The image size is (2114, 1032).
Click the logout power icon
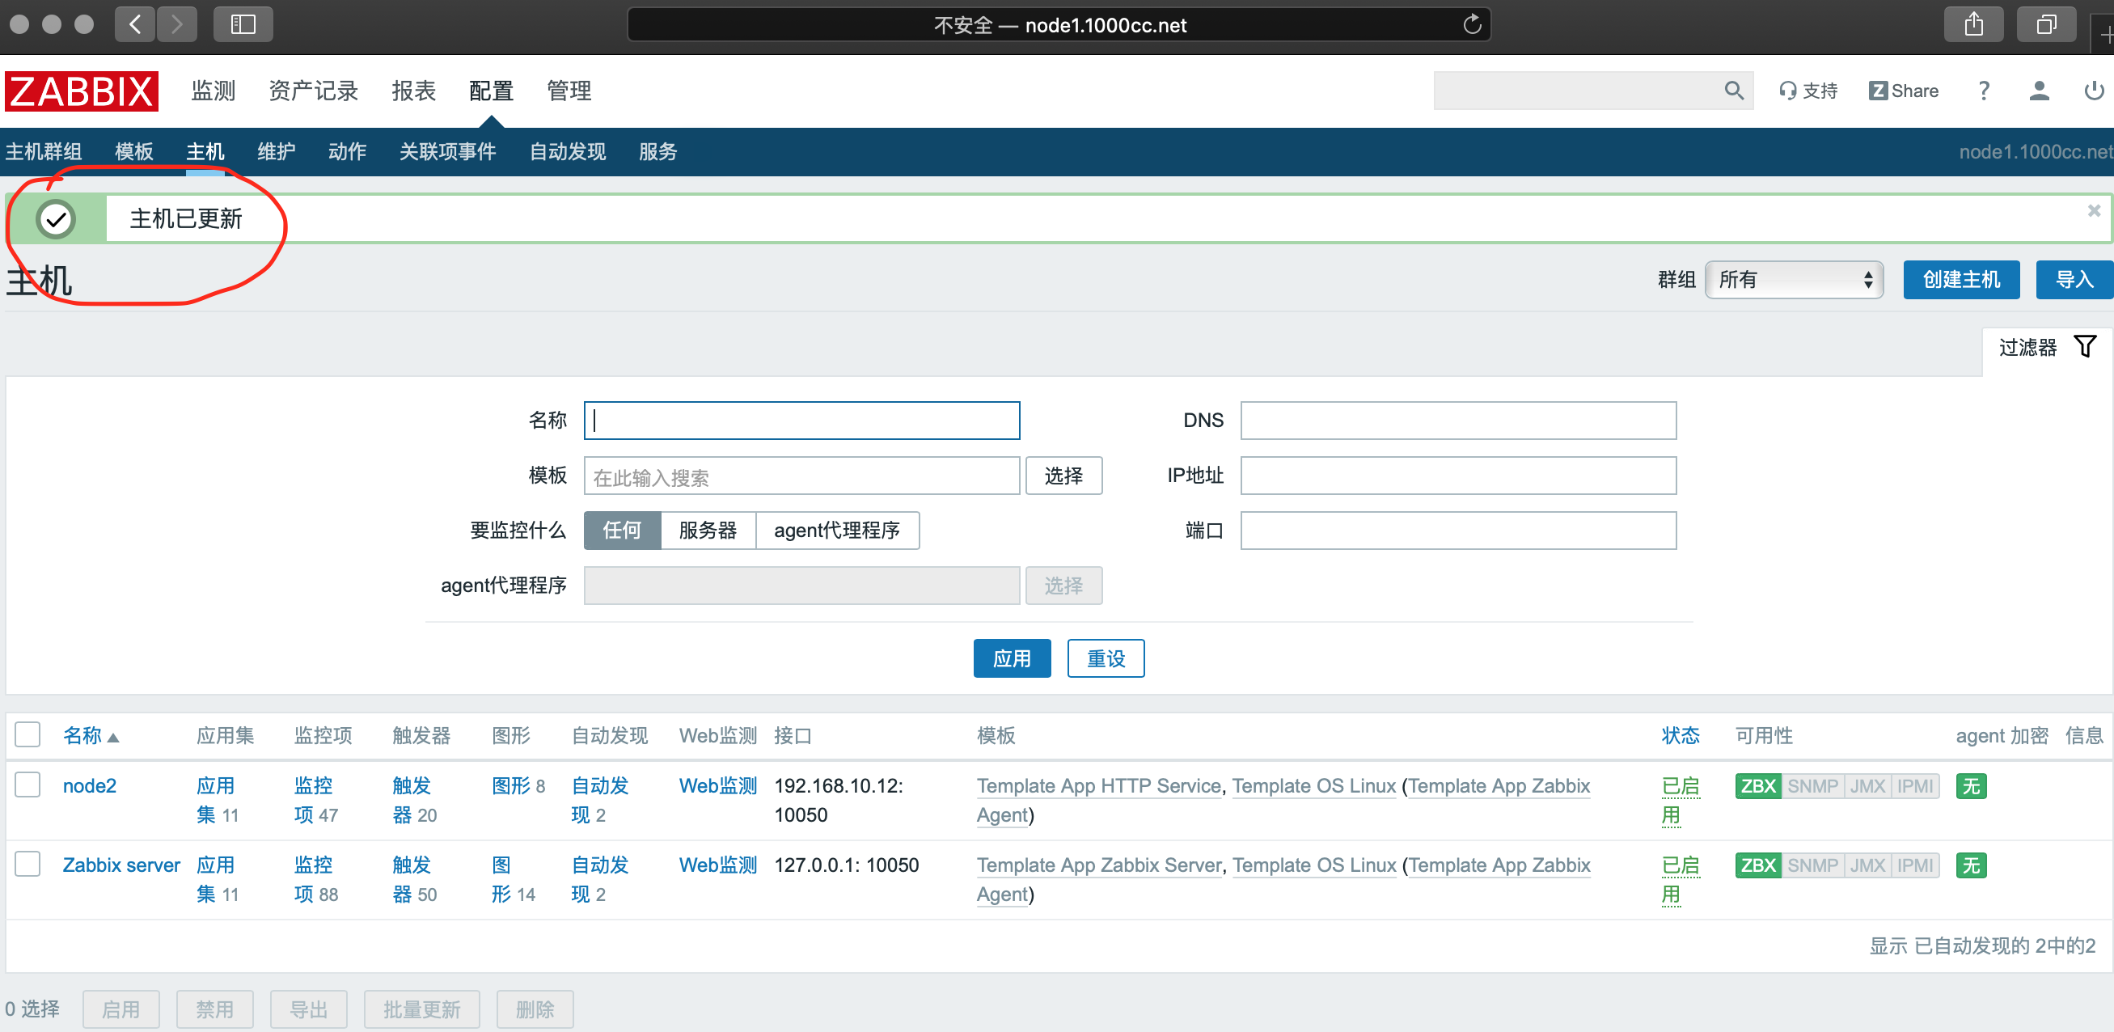click(2094, 91)
